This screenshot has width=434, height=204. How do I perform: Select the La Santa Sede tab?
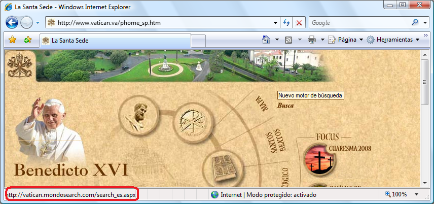pos(116,41)
